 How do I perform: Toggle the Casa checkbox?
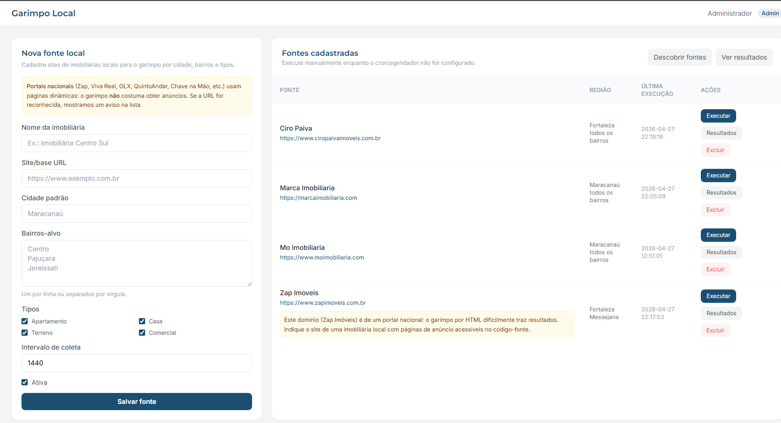(x=142, y=321)
